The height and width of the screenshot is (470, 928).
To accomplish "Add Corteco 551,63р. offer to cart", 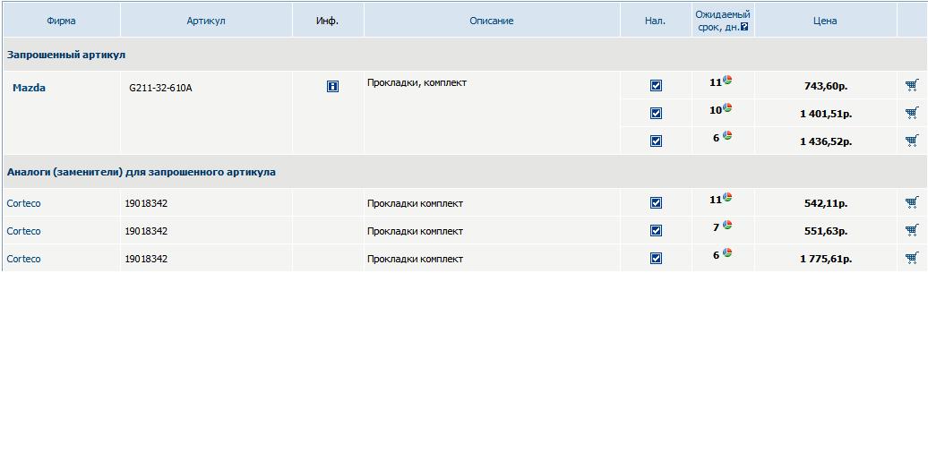I will point(912,230).
